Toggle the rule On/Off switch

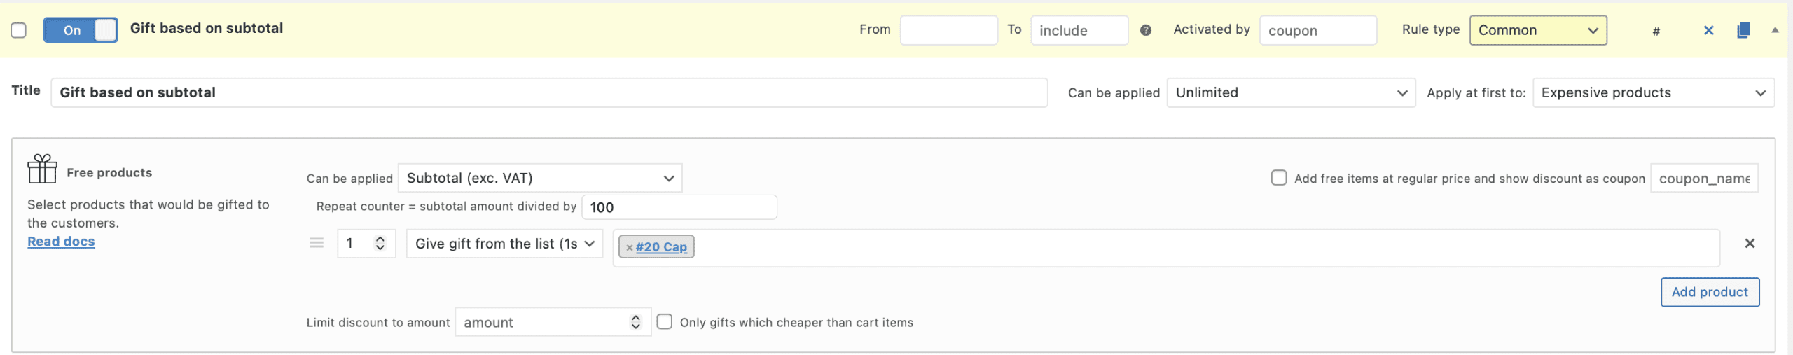point(81,30)
